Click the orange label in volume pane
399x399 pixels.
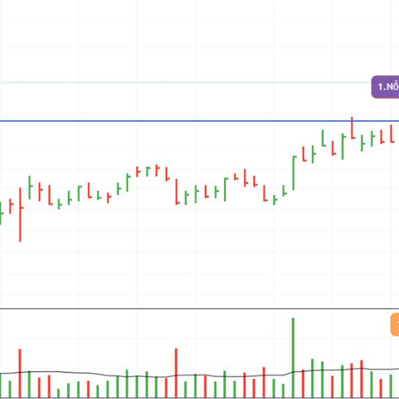click(x=395, y=325)
